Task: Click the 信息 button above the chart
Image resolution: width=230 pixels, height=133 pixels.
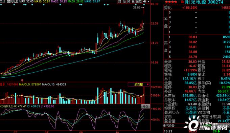Action: pos(139,2)
